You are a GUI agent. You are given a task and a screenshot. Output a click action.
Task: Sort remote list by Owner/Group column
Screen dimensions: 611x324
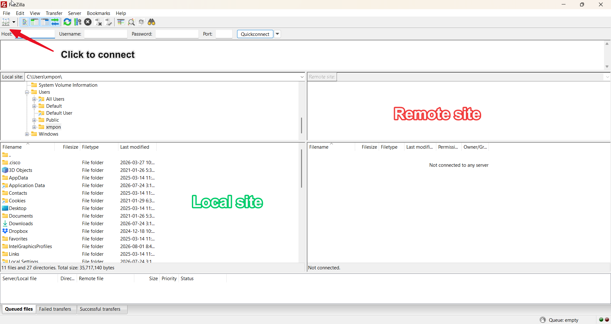[475, 147]
